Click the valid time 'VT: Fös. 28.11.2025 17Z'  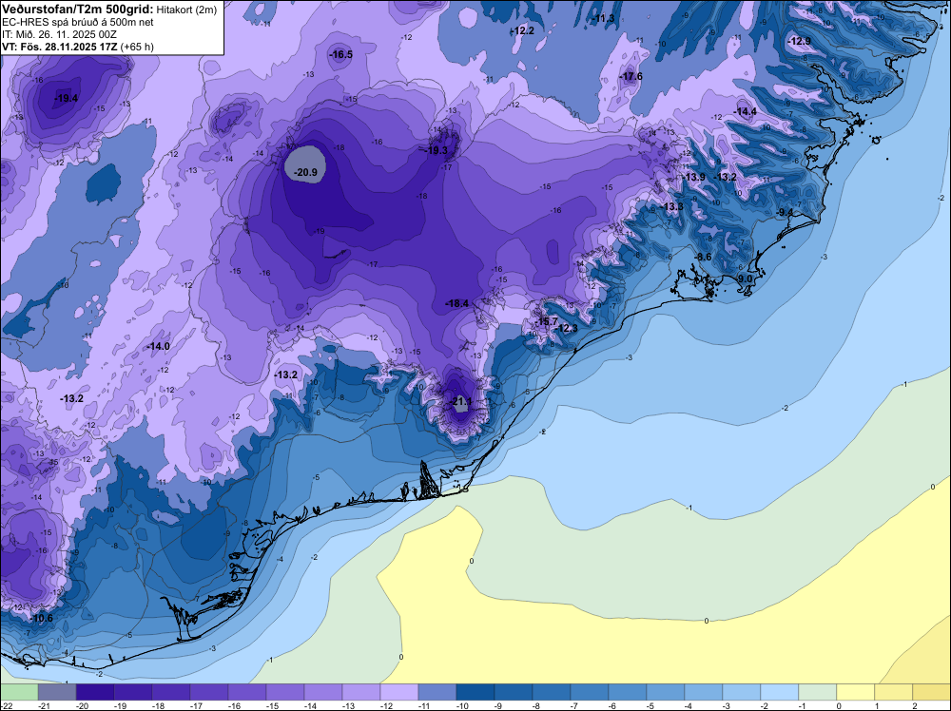[59, 47]
